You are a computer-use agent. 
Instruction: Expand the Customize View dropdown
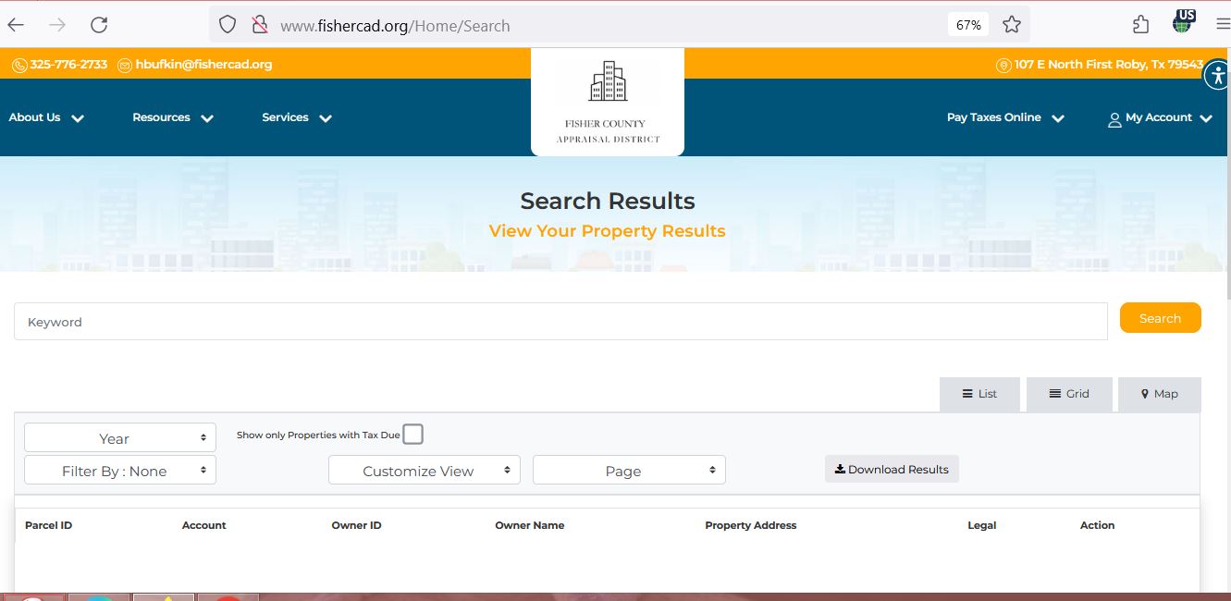(x=424, y=471)
